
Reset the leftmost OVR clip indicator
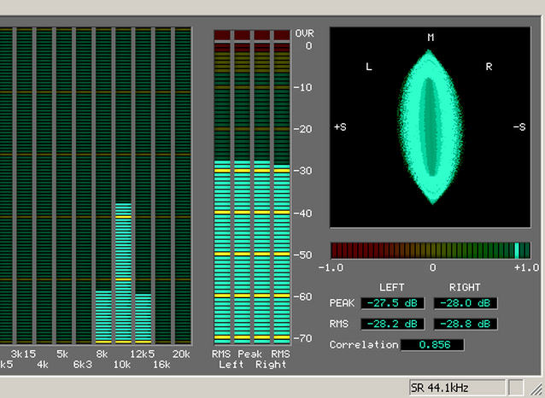[x=222, y=34]
